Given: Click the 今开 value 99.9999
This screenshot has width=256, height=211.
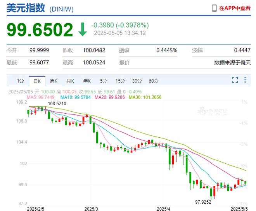Looking at the screenshot, I should coord(39,50).
